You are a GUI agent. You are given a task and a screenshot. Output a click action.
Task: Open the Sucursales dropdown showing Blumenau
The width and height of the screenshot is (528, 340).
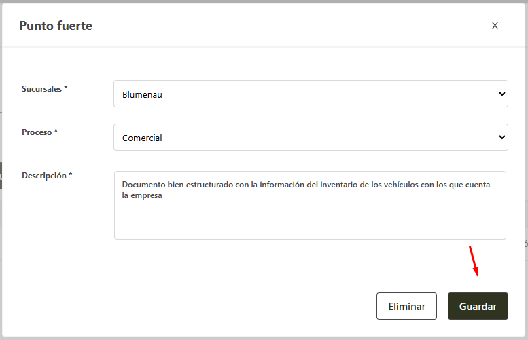pyautogui.click(x=311, y=94)
